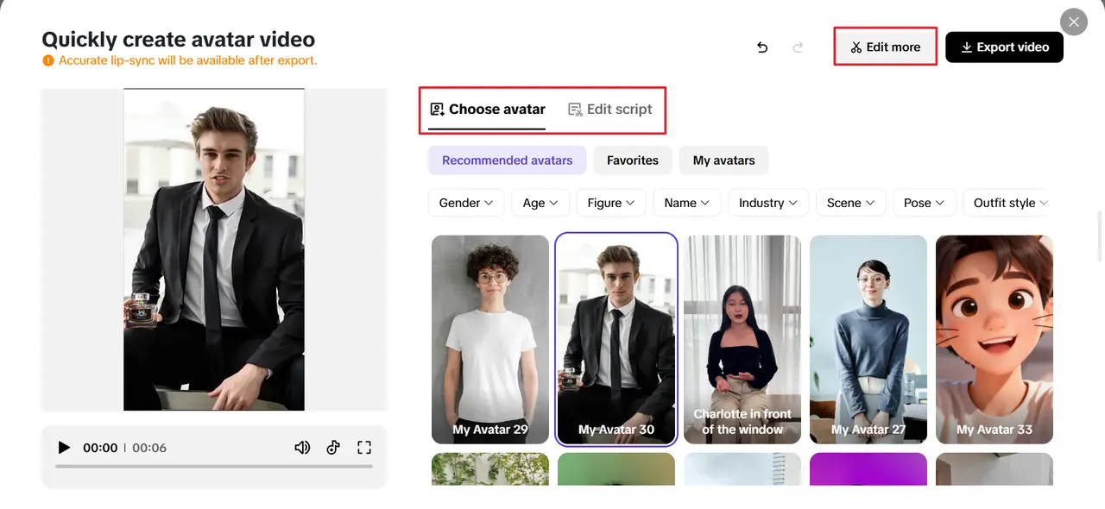Mute the preview audio with the speaker icon
Screen dimensions: 1105x509
click(x=302, y=447)
